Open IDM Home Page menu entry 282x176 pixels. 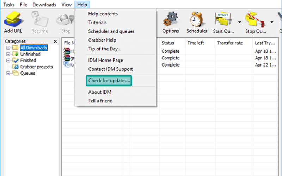pyautogui.click(x=105, y=60)
